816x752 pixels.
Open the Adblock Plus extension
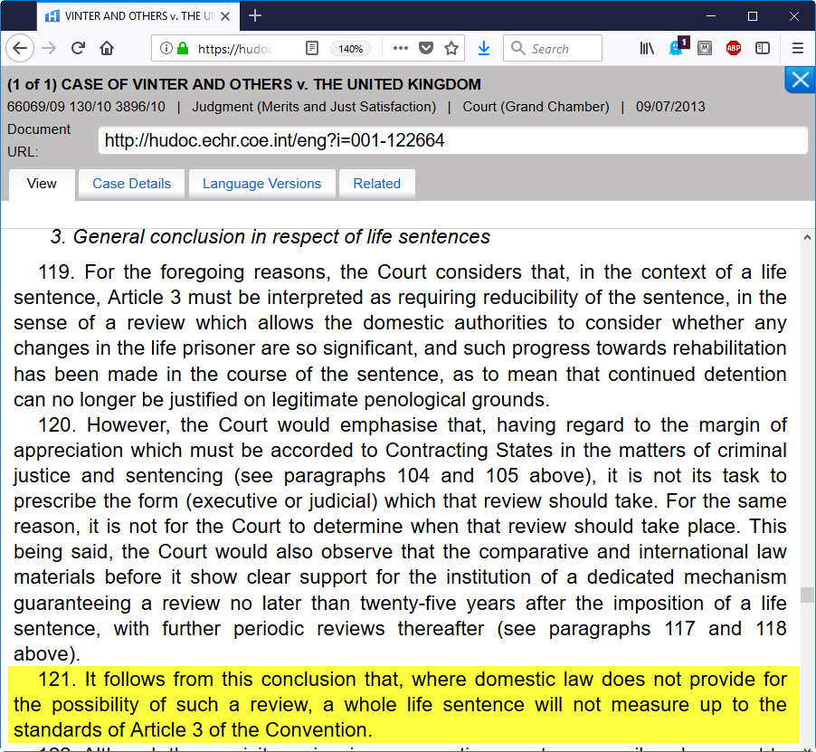734,48
